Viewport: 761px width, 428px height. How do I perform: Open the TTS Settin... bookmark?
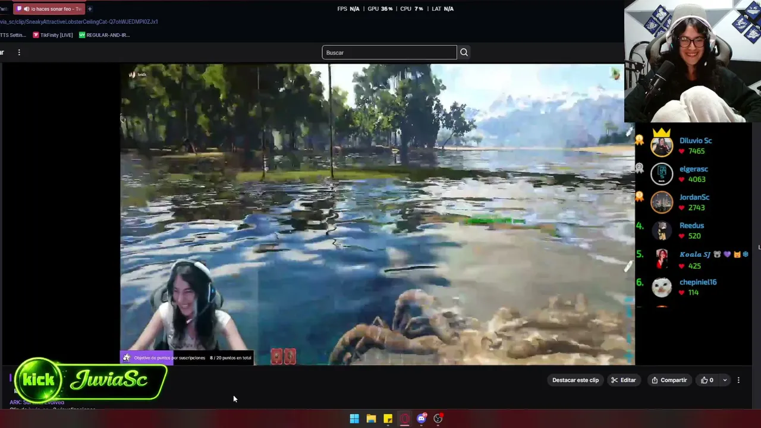click(12, 35)
